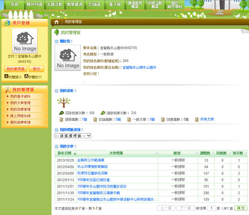Sort the table by 發表日期 column

(66, 153)
